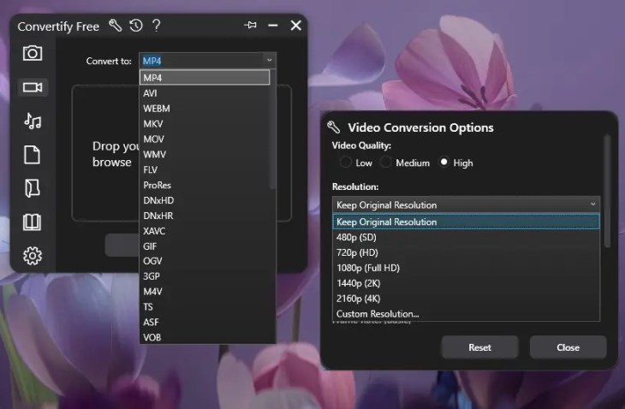The height and width of the screenshot is (409, 625).
Task: Open the wrench options icon in title bar
Action: point(116,26)
